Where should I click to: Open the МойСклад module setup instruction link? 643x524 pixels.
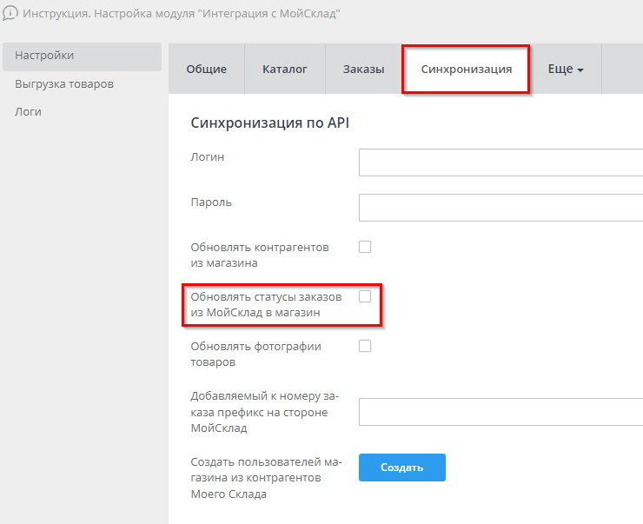point(181,13)
